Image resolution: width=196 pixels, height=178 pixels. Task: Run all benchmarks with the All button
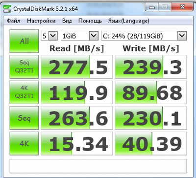coord(24,41)
